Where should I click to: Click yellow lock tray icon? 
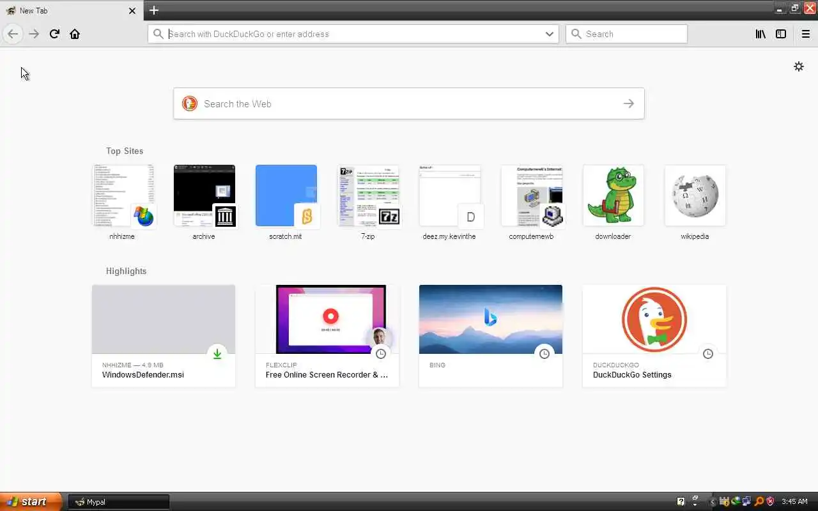point(725,501)
